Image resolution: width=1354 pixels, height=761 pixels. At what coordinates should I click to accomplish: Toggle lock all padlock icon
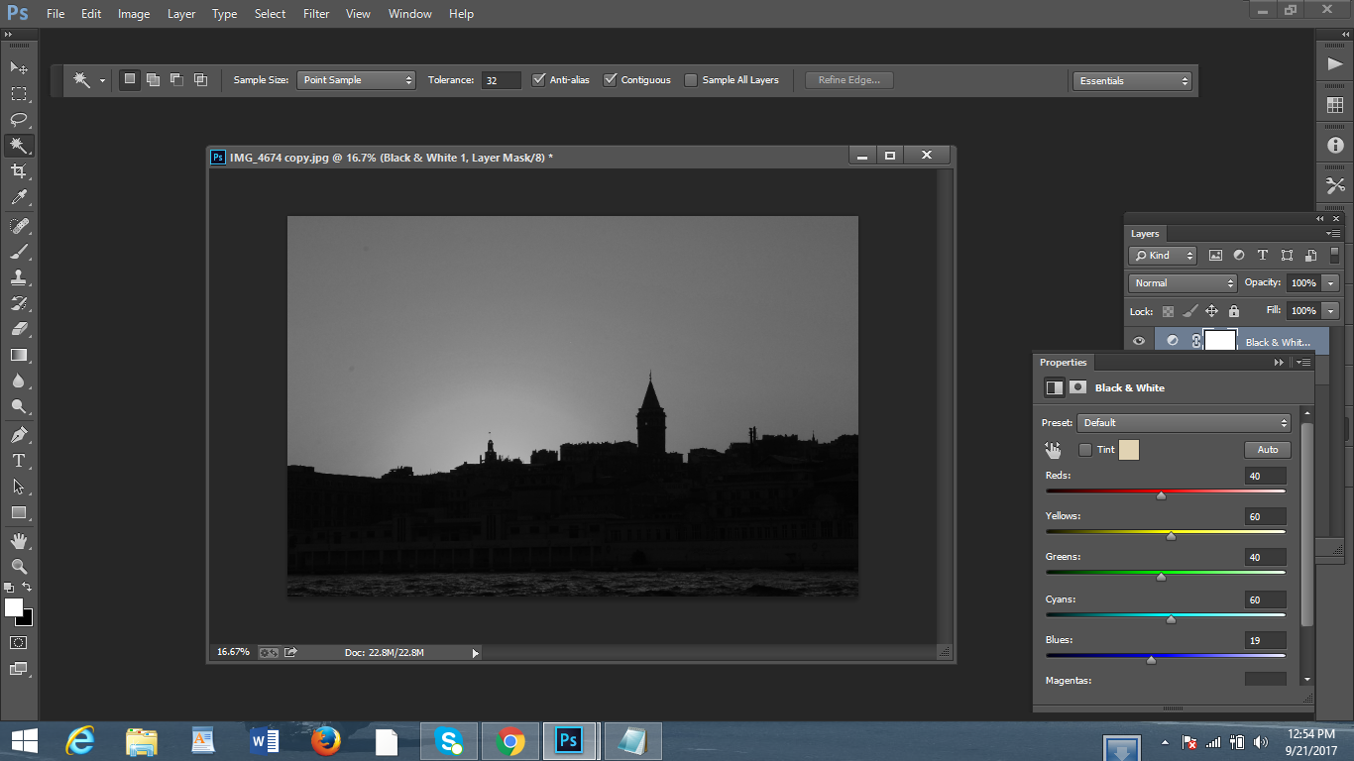click(1234, 311)
